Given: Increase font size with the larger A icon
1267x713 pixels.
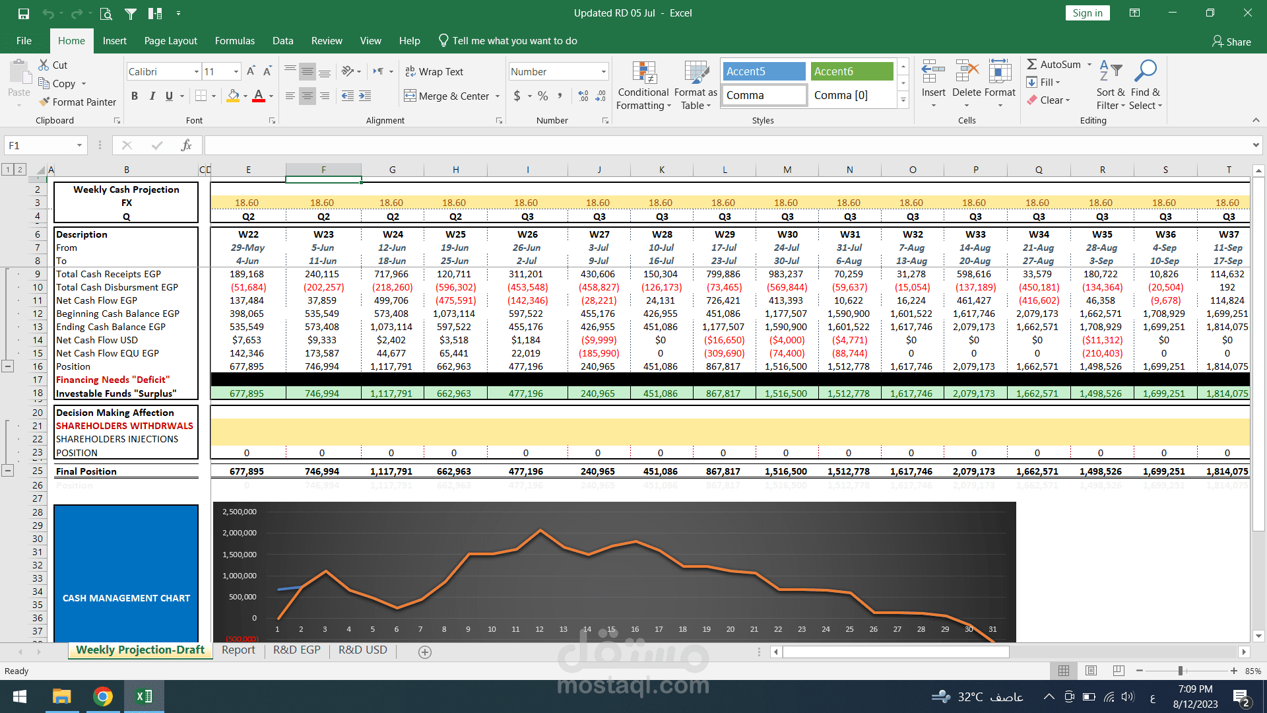Looking at the screenshot, I should pyautogui.click(x=251, y=71).
